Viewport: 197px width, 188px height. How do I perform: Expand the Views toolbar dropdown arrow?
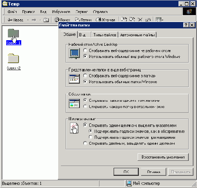(163, 20)
